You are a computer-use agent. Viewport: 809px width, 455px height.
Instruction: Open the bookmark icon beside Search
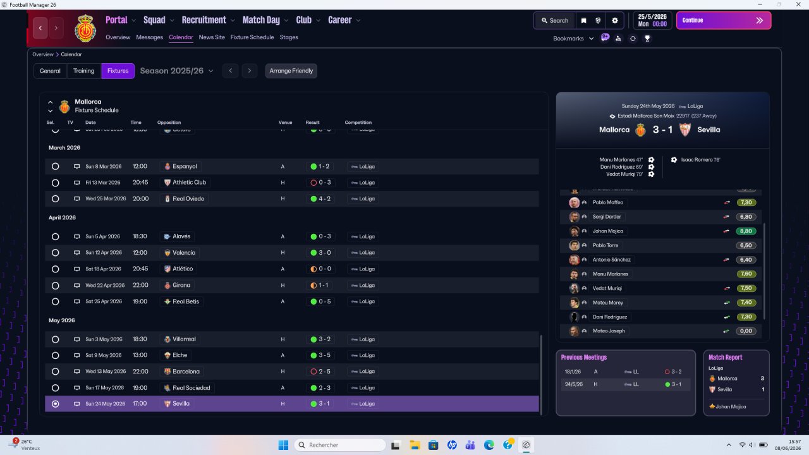coord(584,20)
